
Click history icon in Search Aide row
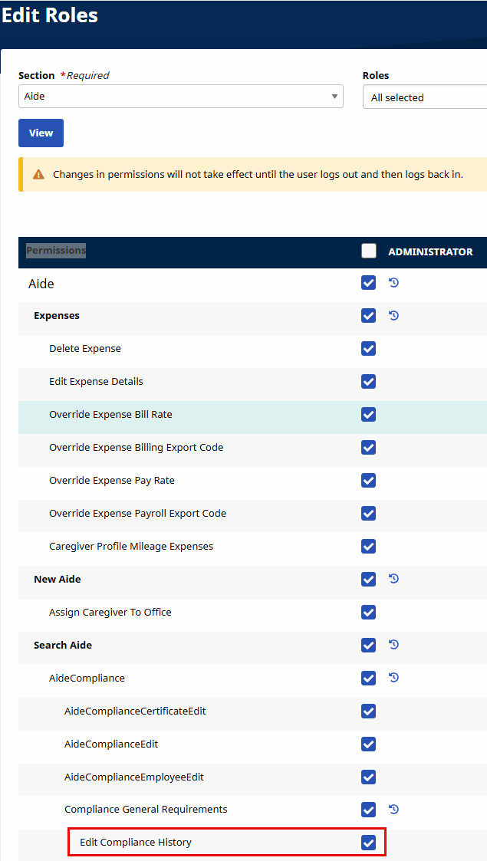coord(393,645)
